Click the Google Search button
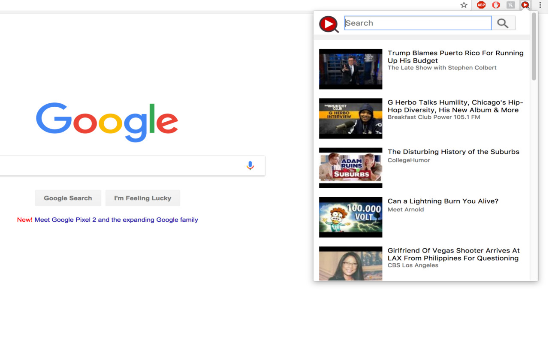The image size is (549, 343). [x=68, y=198]
